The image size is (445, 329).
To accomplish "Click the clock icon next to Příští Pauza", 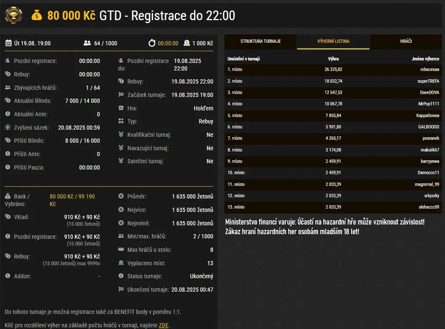I will click(x=8, y=167).
